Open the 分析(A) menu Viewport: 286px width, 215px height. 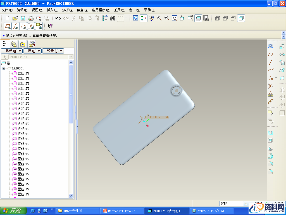(67, 10)
